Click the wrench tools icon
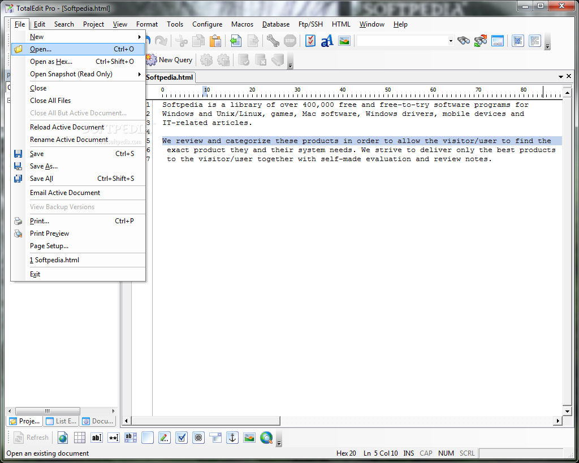The height and width of the screenshot is (463, 579). pos(273,41)
